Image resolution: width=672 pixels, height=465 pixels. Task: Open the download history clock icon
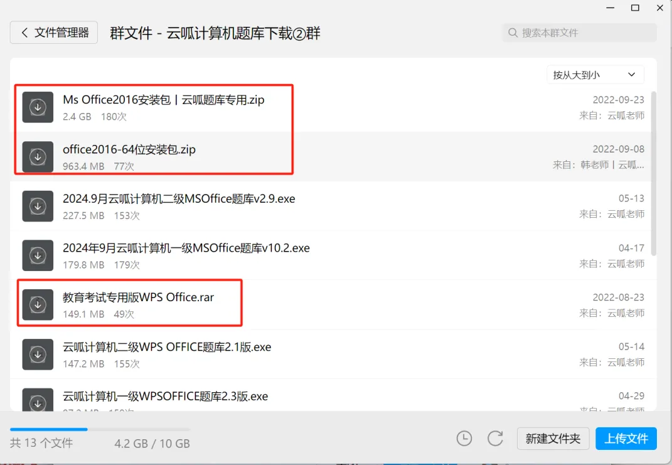[464, 439]
